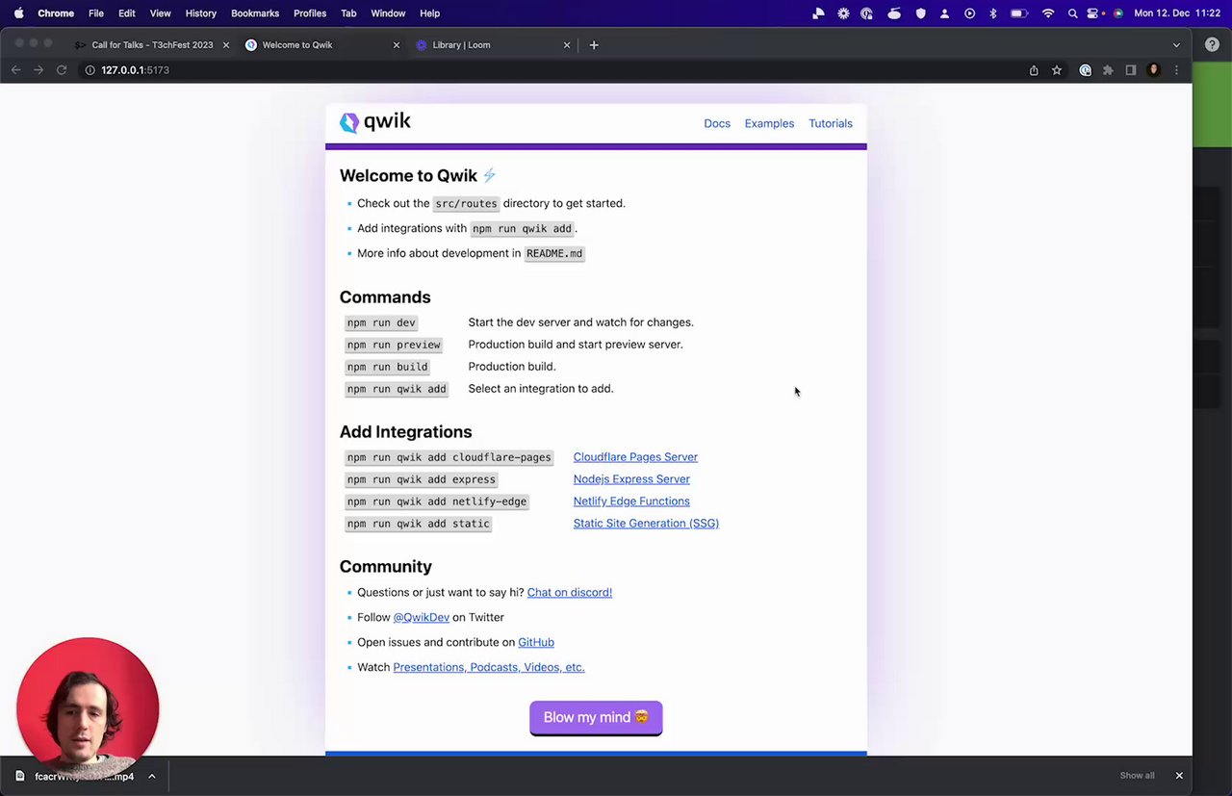This screenshot has width=1232, height=796.
Task: Open Presentations, Podcasts, Videos link
Action: pyautogui.click(x=489, y=667)
